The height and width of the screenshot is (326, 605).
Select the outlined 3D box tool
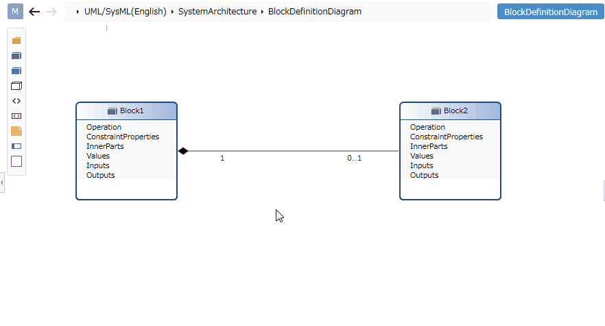16,86
